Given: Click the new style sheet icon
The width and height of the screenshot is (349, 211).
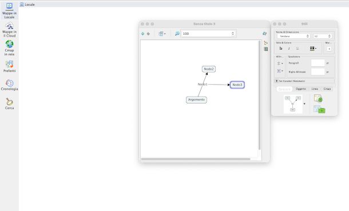Looking at the screenshot, I should [x=318, y=98].
